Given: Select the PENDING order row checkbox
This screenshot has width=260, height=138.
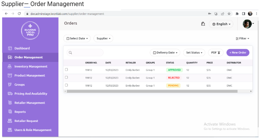Looking at the screenshot, I should [67, 85].
